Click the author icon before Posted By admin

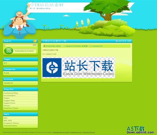click(45, 46)
